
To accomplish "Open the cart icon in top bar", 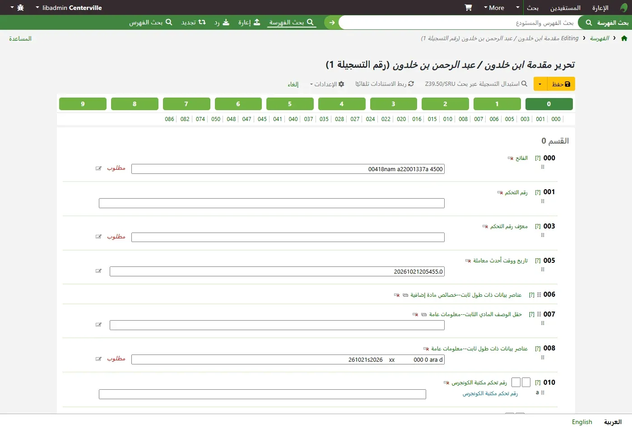I will (468, 8).
